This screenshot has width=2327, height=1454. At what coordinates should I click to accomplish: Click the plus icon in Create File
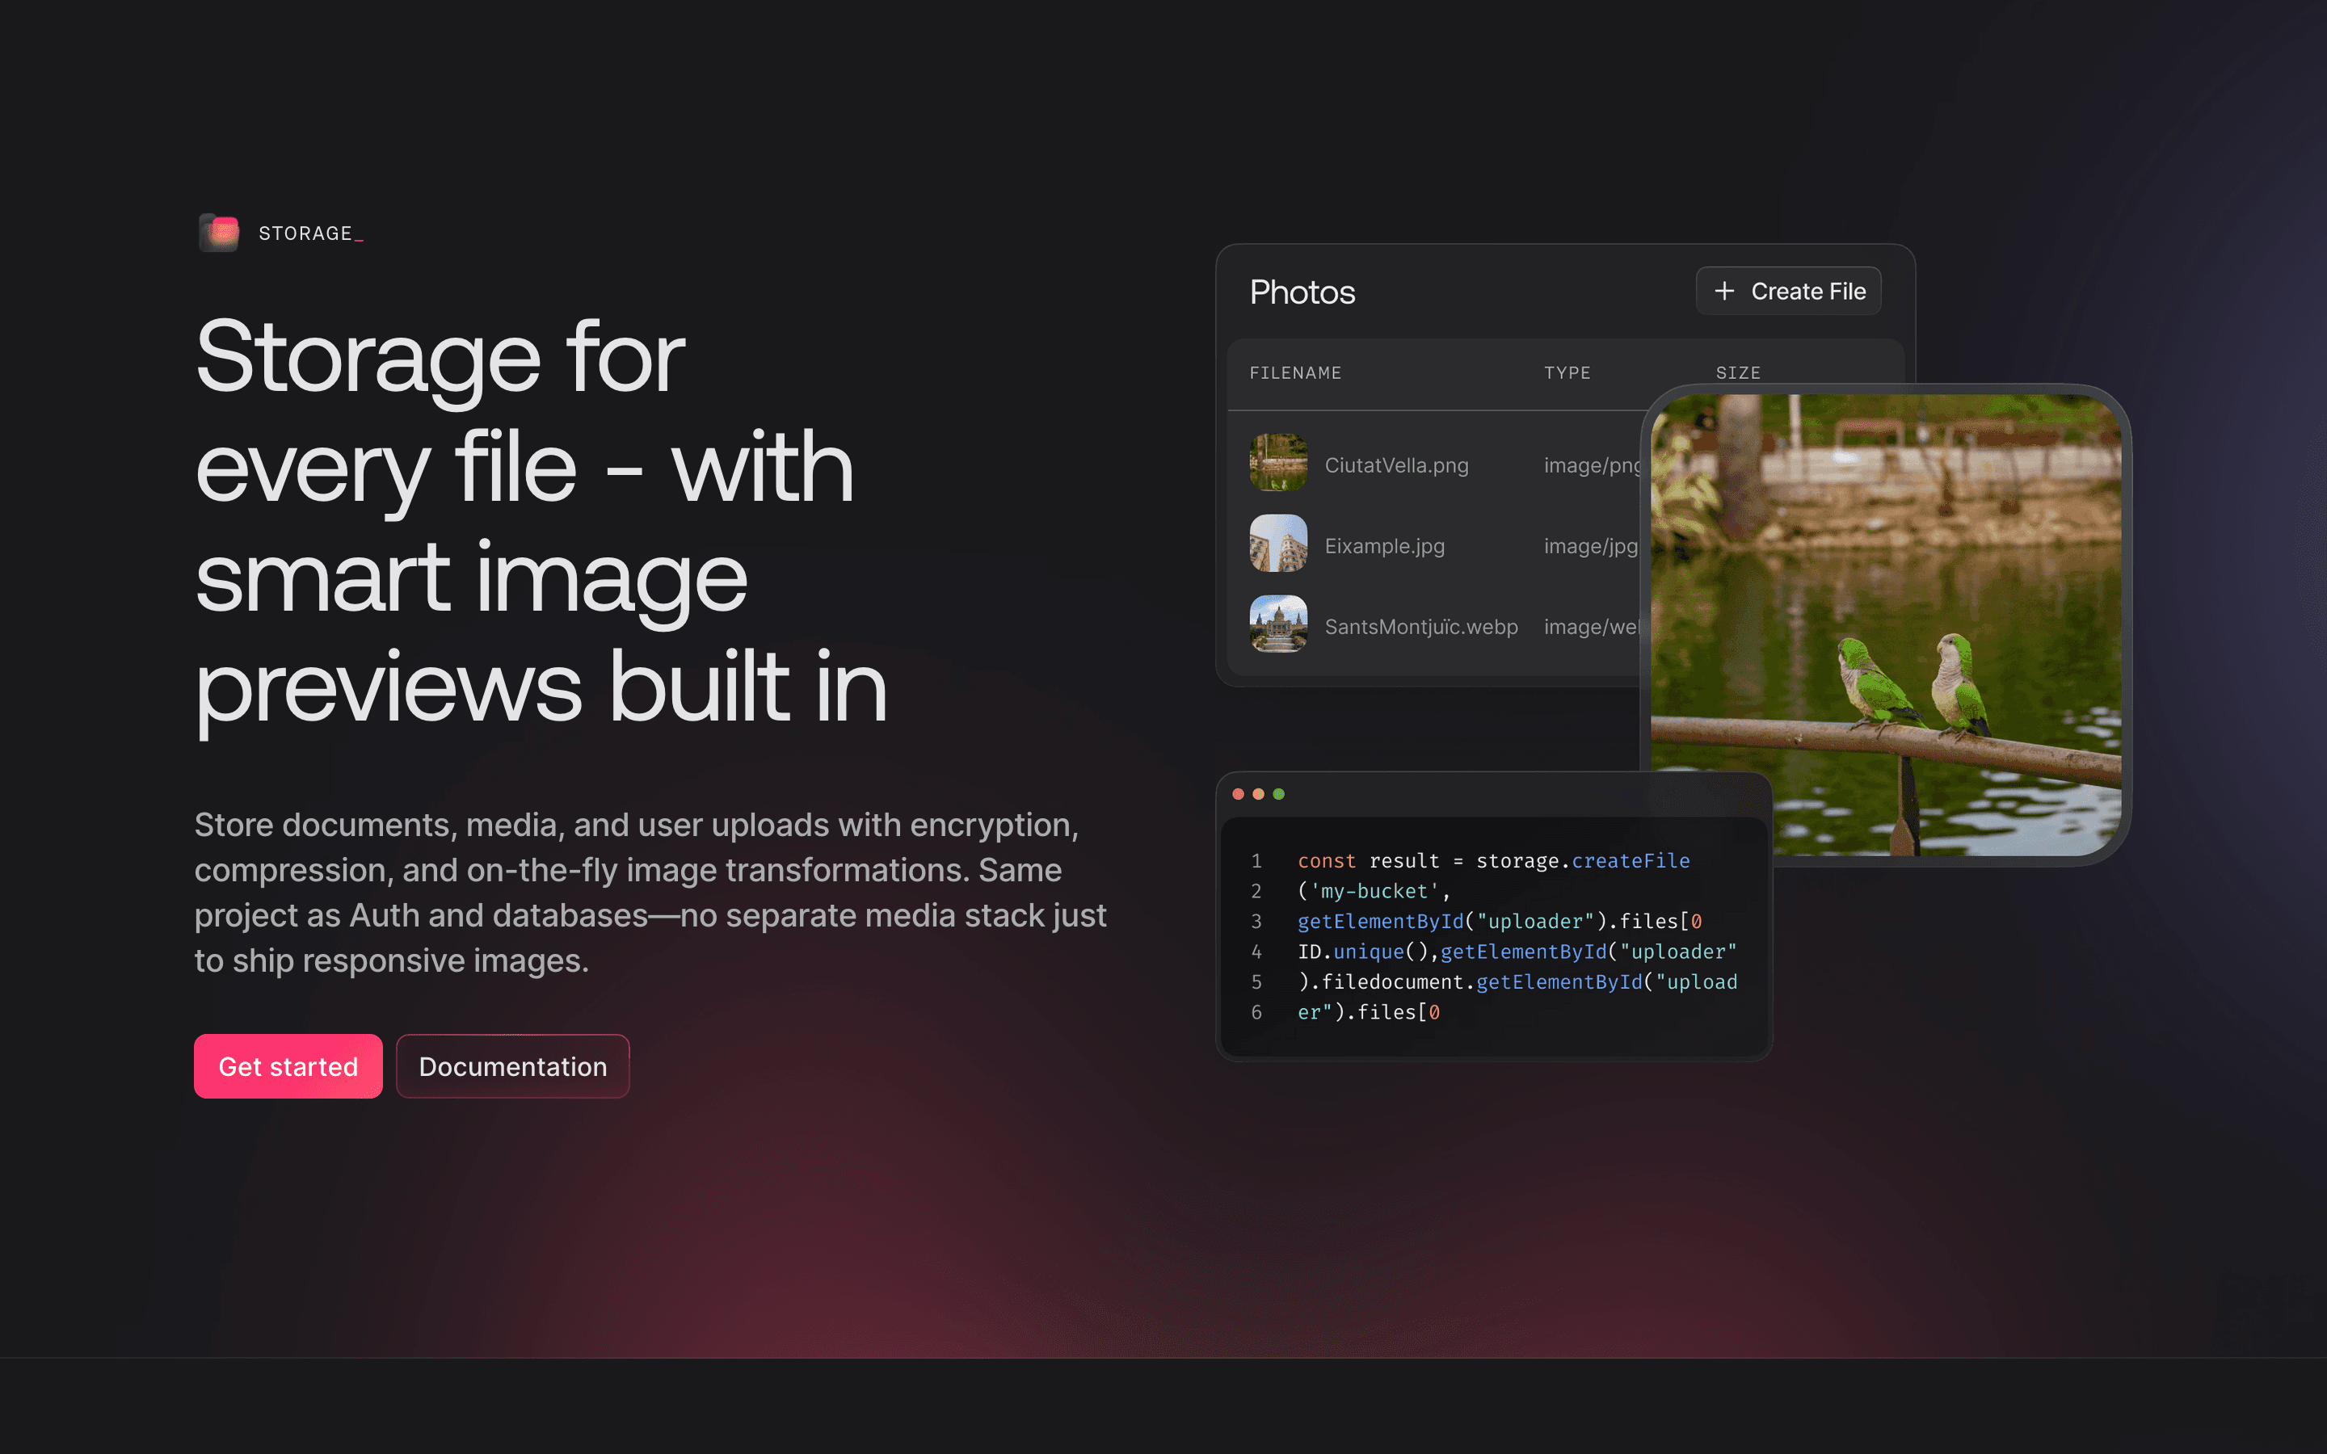[x=1724, y=291]
